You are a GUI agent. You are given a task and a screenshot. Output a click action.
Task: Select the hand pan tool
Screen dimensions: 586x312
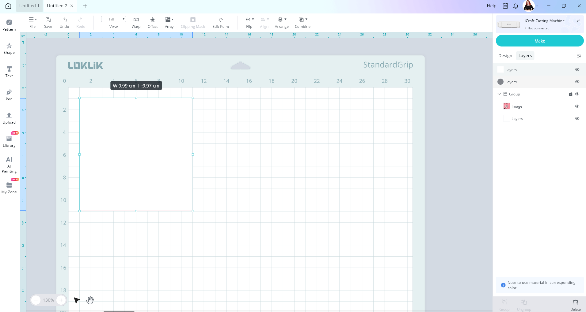(90, 300)
